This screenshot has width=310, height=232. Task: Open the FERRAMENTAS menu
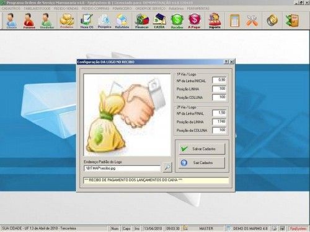[x=198, y=9]
